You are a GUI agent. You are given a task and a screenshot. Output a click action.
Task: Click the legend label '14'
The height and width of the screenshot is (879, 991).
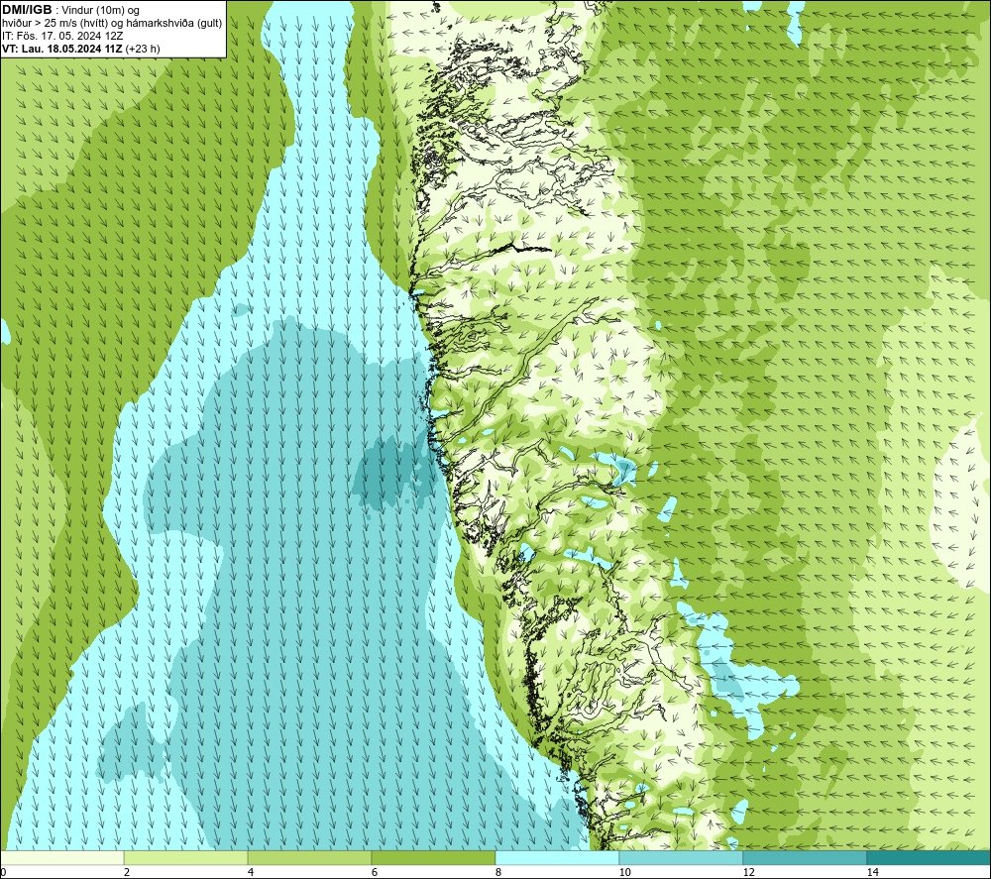[x=873, y=872]
